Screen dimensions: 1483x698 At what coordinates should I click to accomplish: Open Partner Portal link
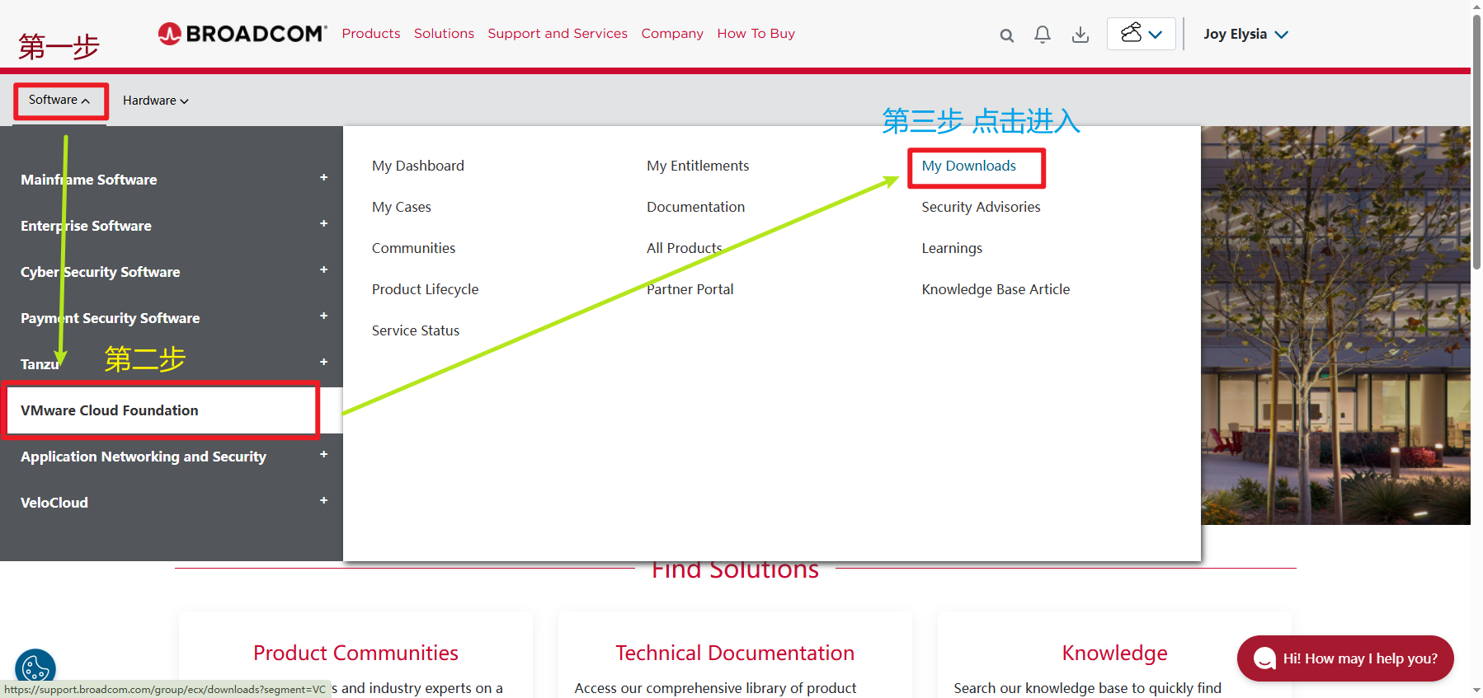690,289
